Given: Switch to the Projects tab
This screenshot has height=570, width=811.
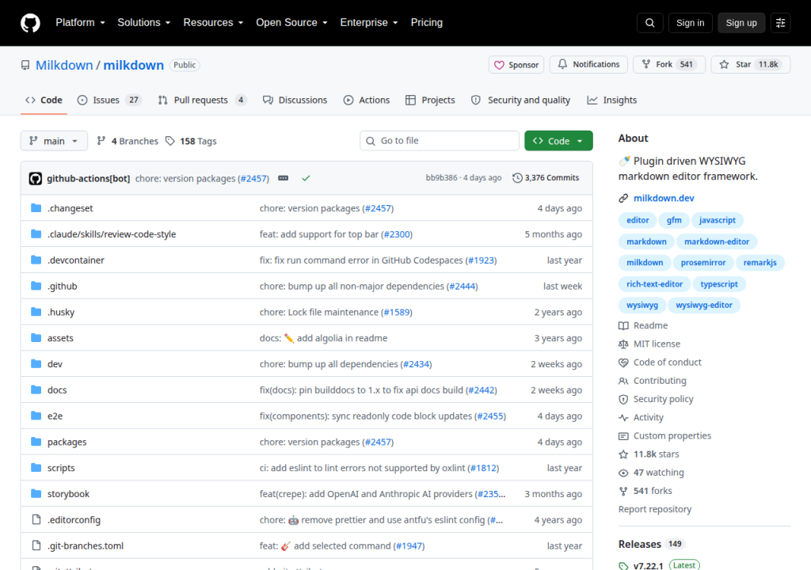Looking at the screenshot, I should point(430,100).
